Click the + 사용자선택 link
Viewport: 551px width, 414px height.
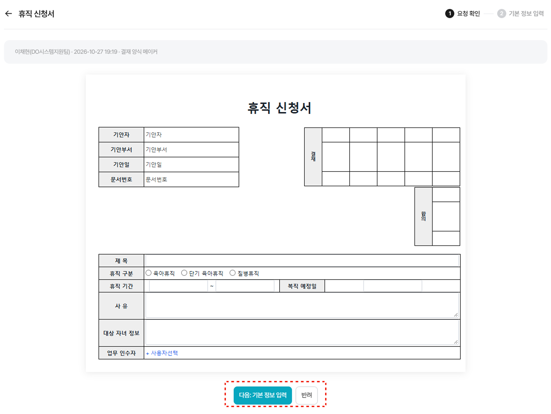click(162, 353)
